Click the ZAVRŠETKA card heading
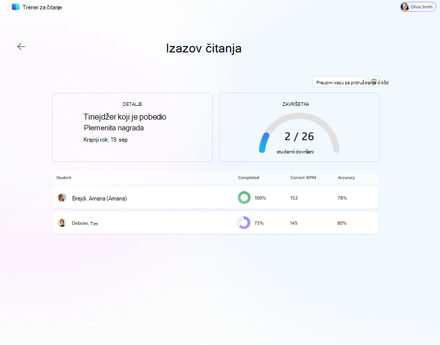Screen dimensions: 440x345 (x=296, y=104)
